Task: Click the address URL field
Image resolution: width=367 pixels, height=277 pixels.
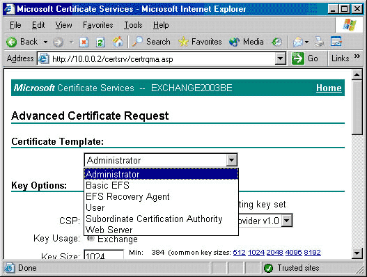Action: click(x=162, y=58)
